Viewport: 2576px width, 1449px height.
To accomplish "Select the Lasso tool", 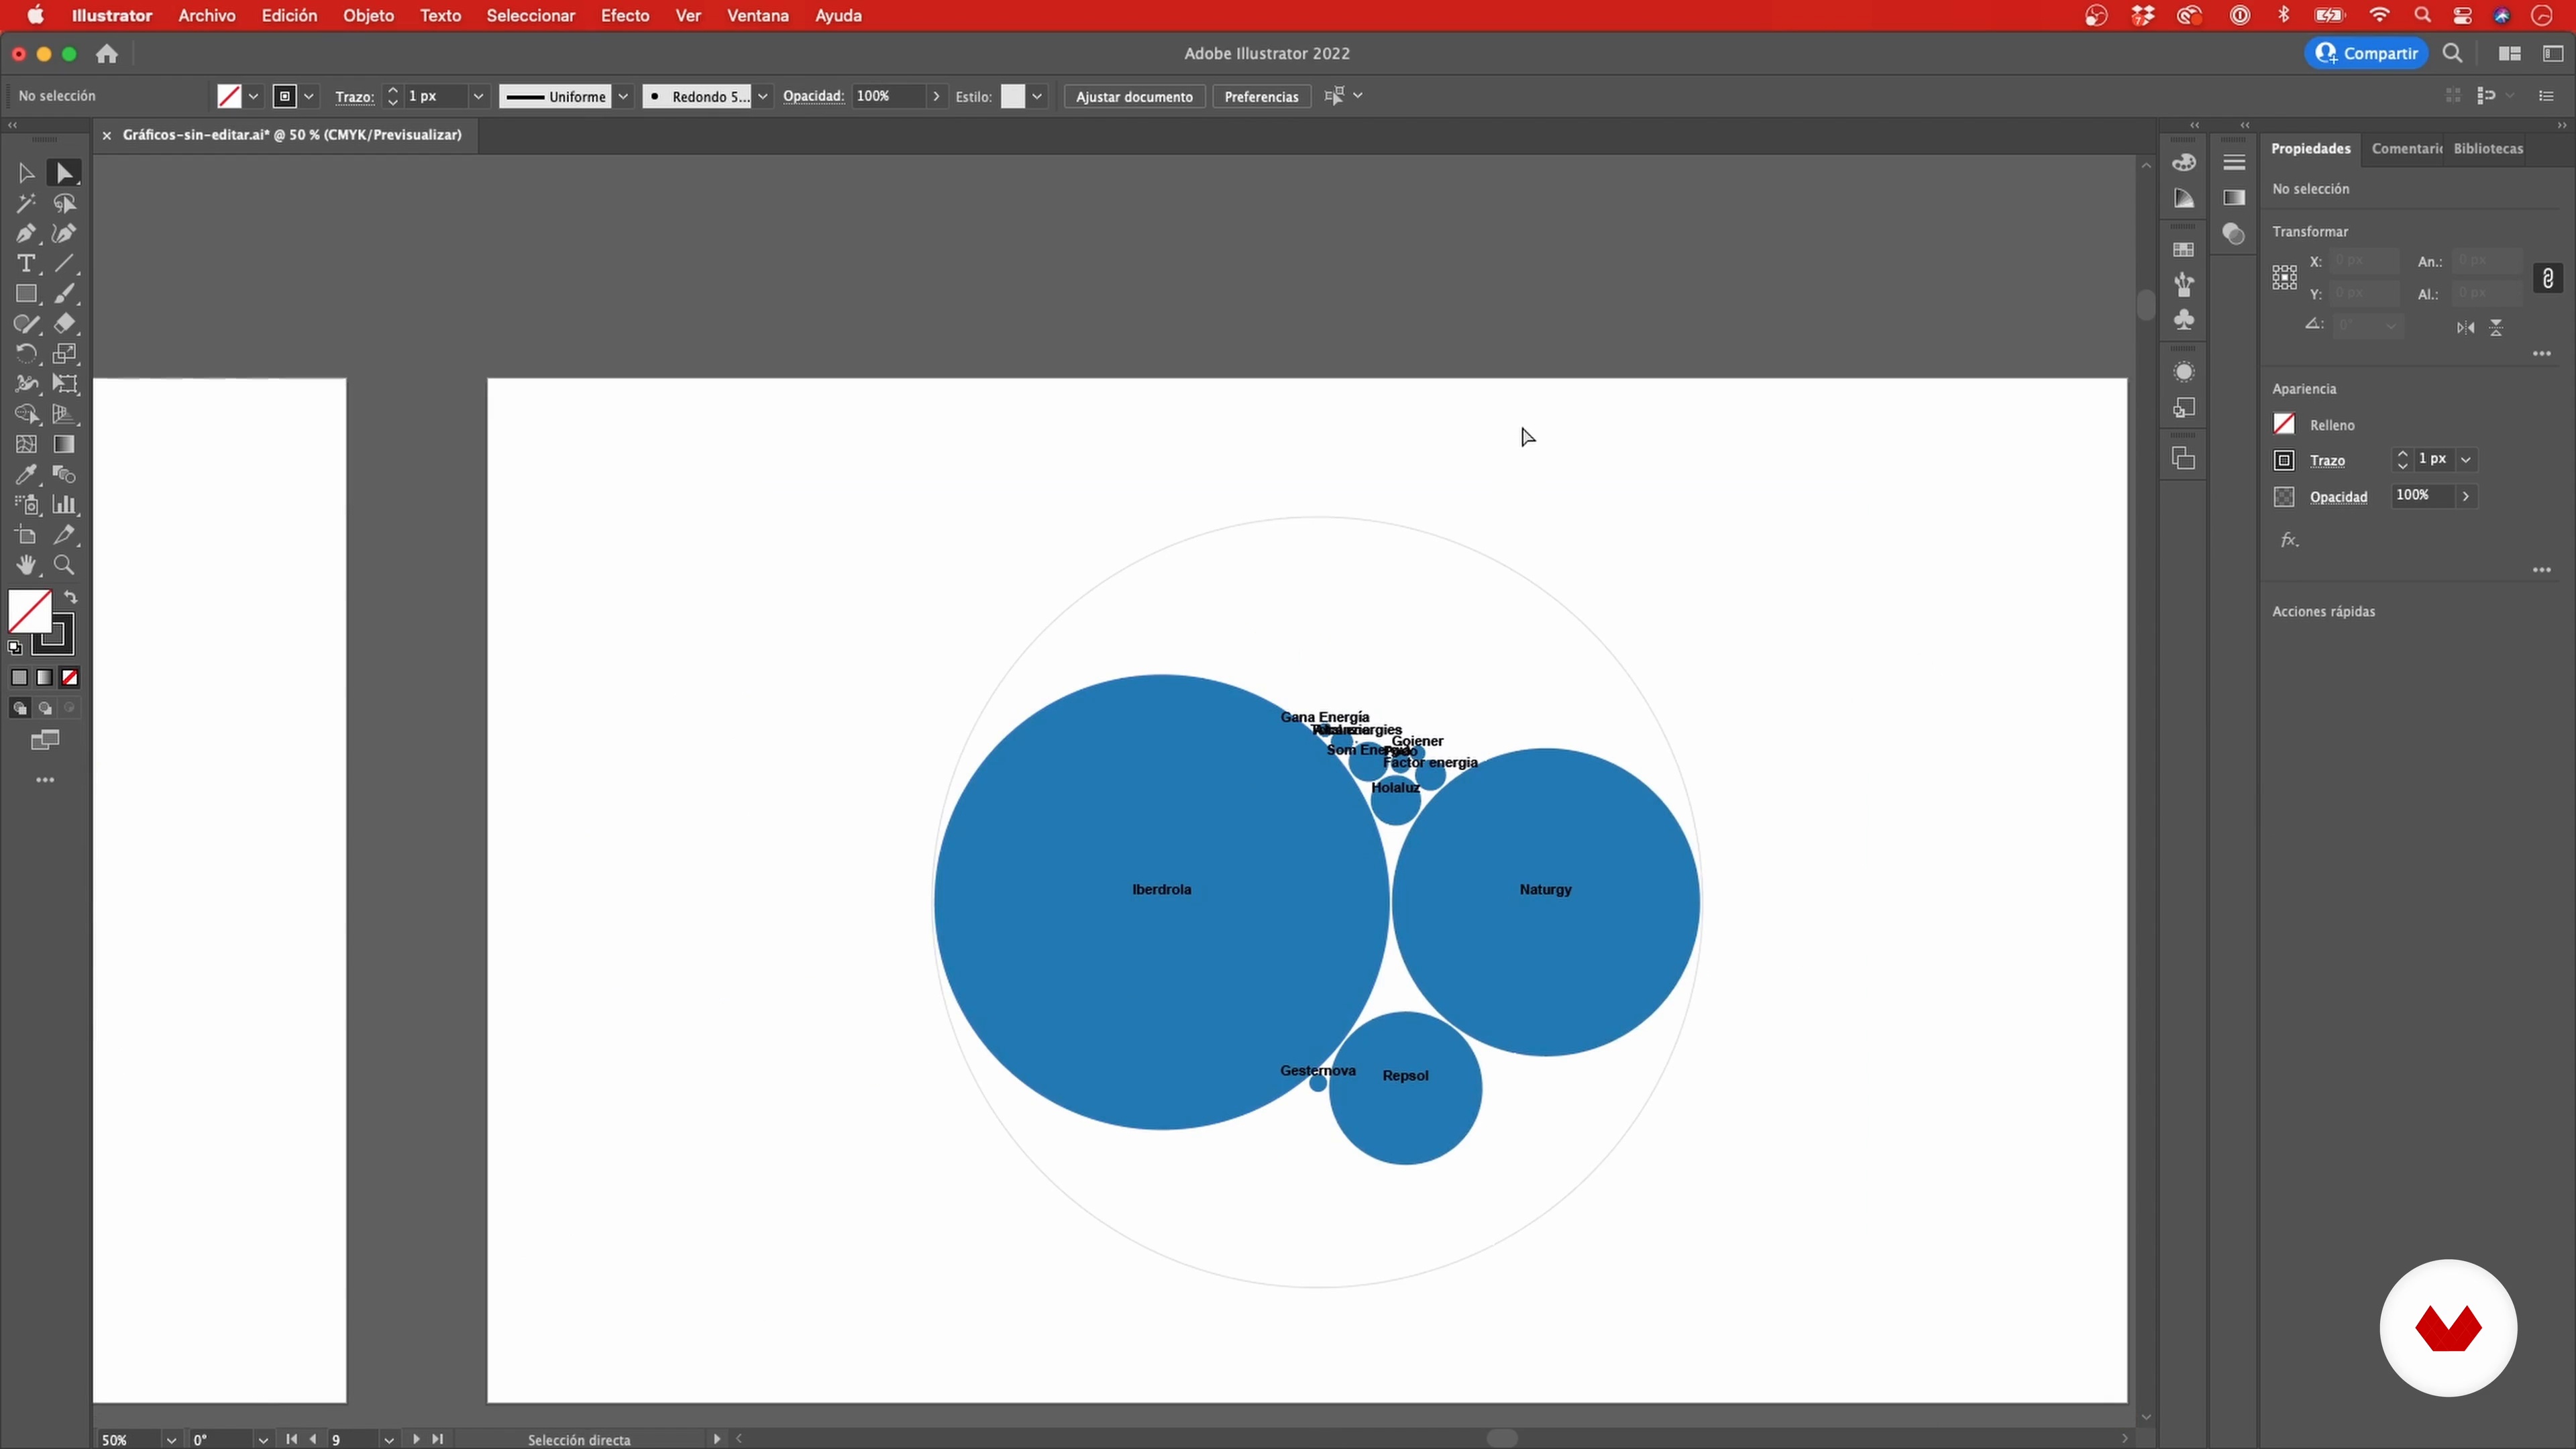I will tap(64, 204).
